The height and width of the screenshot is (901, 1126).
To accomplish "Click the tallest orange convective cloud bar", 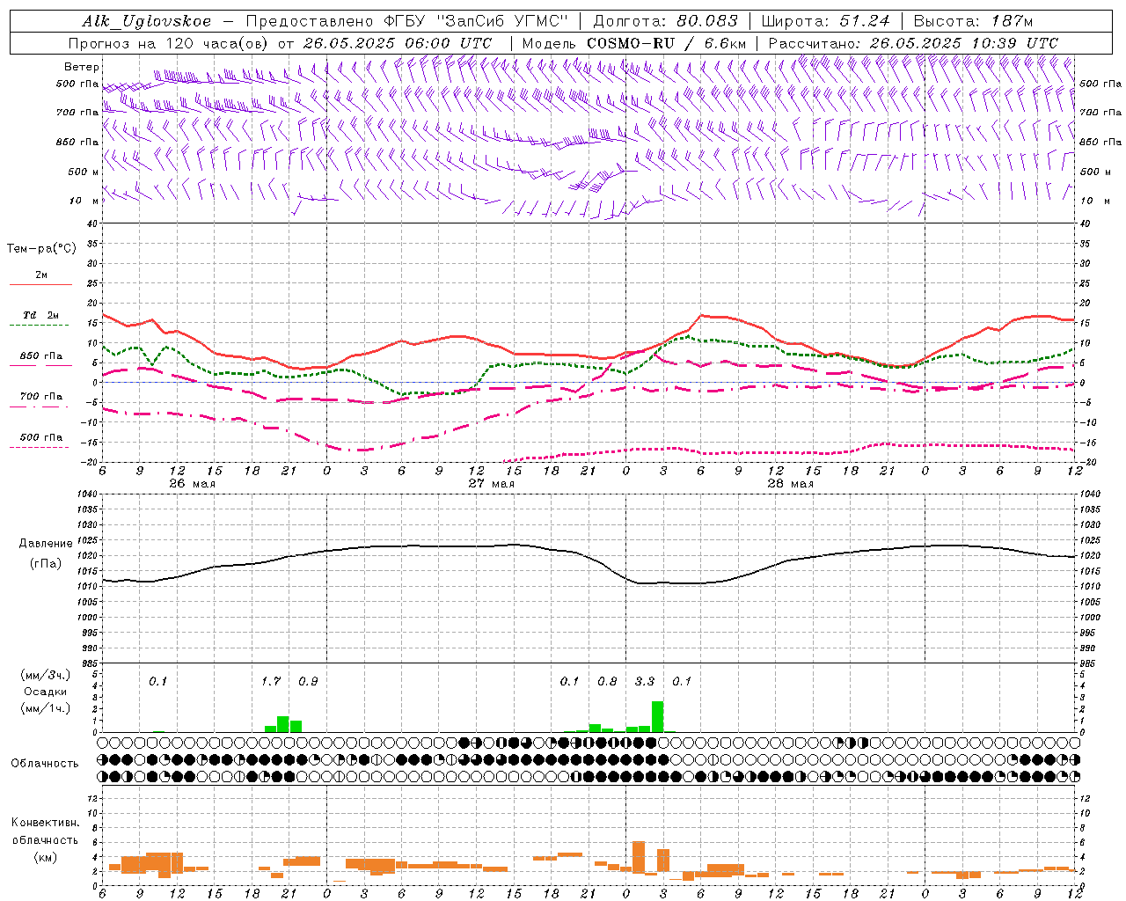I will tap(639, 857).
